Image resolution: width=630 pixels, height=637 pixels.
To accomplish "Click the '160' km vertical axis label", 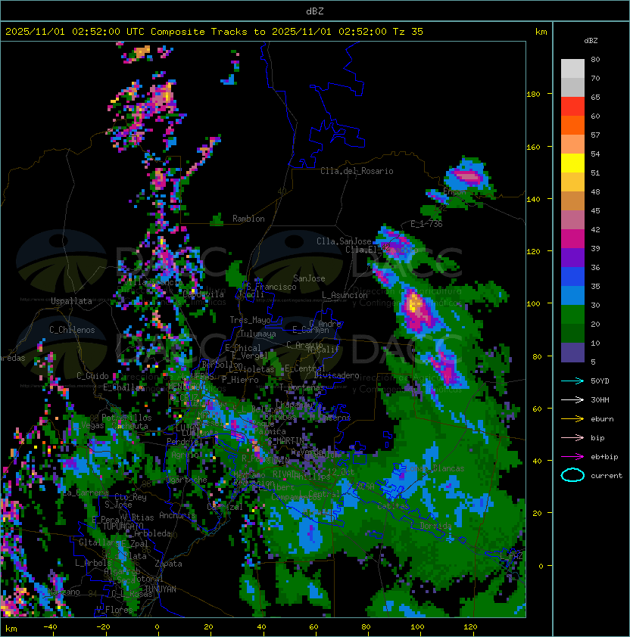I will click(x=533, y=147).
